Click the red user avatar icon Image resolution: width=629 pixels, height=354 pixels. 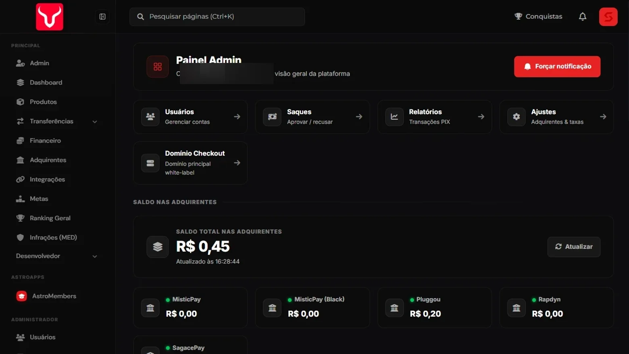608,17
